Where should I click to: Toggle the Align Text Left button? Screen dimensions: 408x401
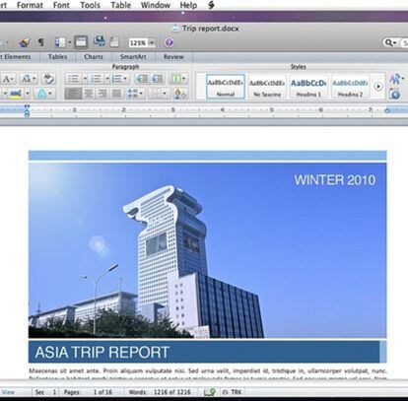73,94
